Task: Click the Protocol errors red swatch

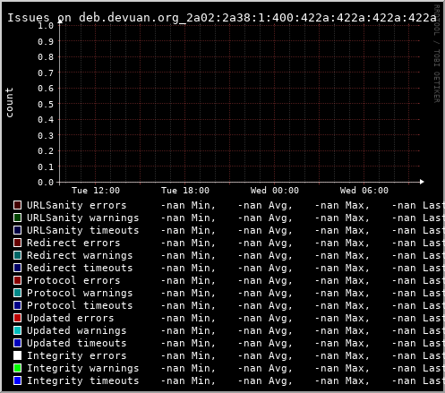Action: click(x=17, y=280)
